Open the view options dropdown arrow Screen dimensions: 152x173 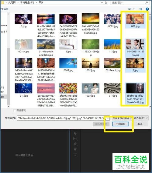pos(134,9)
